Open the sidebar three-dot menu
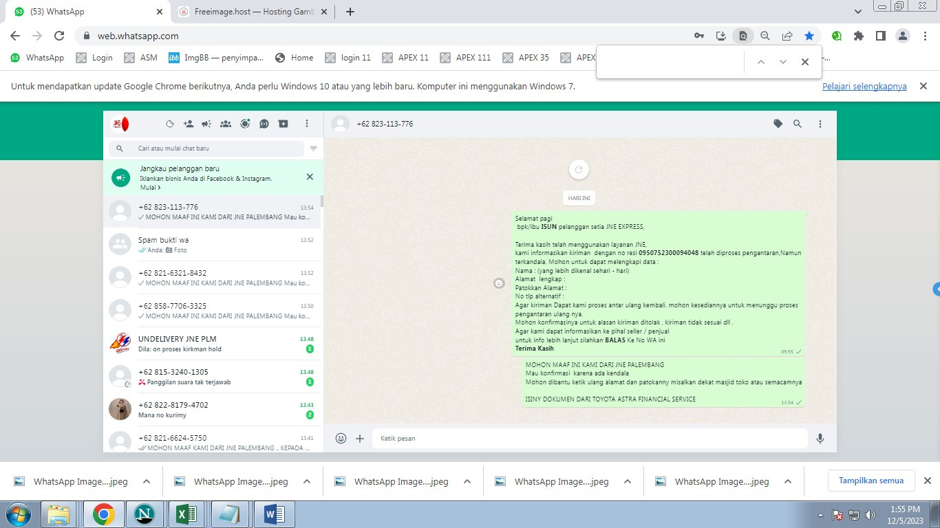940x528 pixels. click(307, 124)
